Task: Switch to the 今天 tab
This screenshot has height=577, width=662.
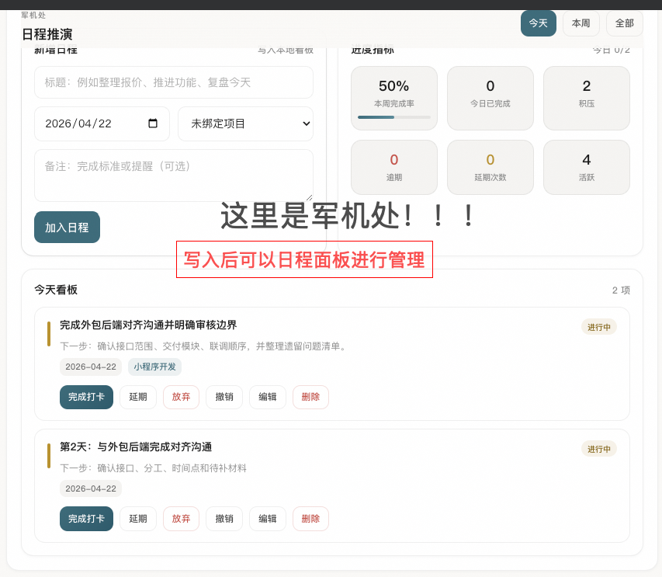Action: click(538, 23)
